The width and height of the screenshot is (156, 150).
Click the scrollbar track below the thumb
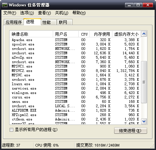(144, 111)
